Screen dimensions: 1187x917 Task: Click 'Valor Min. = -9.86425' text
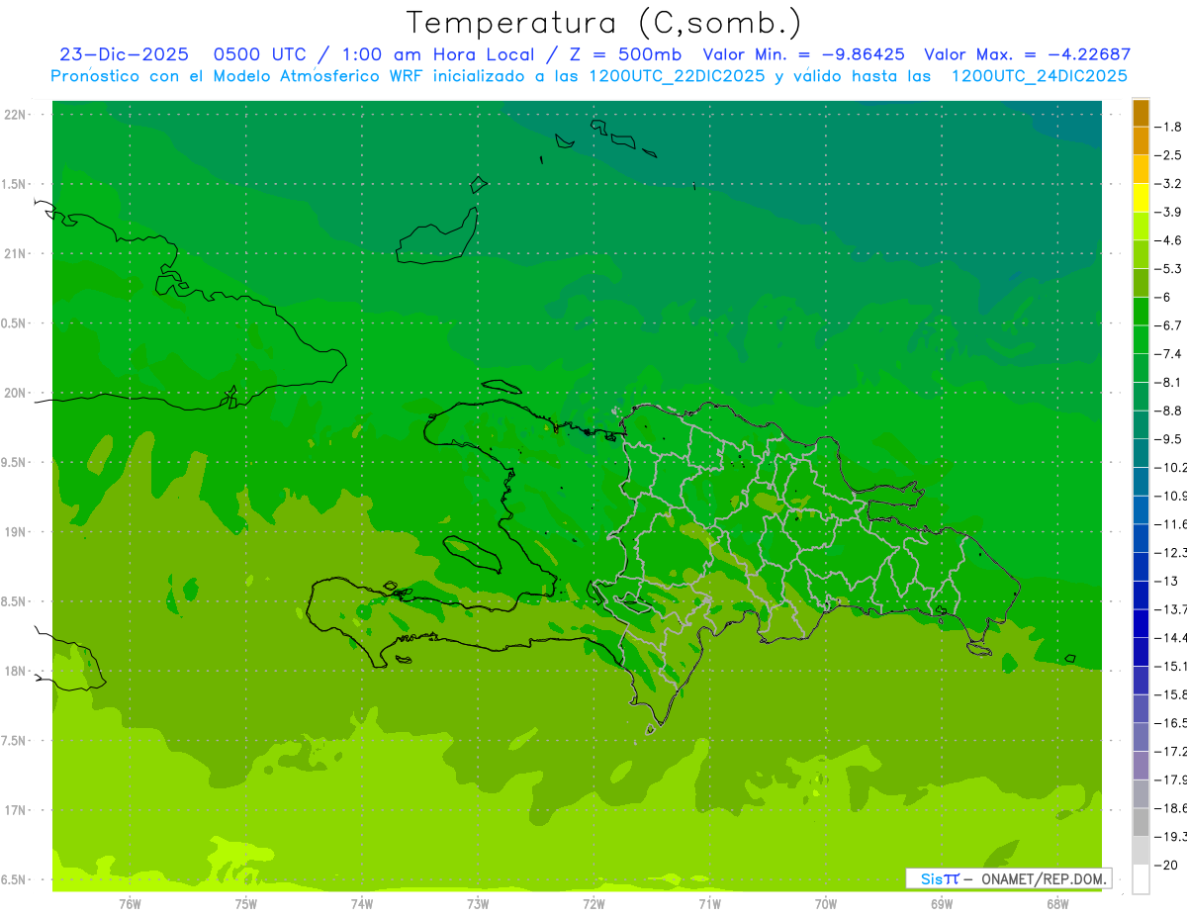click(803, 54)
